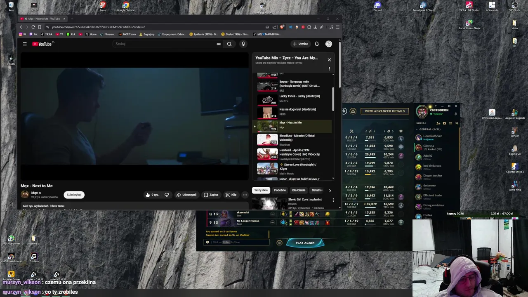Select the Podobne filter chip
This screenshot has width=528, height=297.
point(280,190)
